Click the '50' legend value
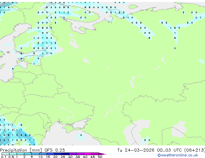This screenshot has width=205, height=158. click(100, 157)
